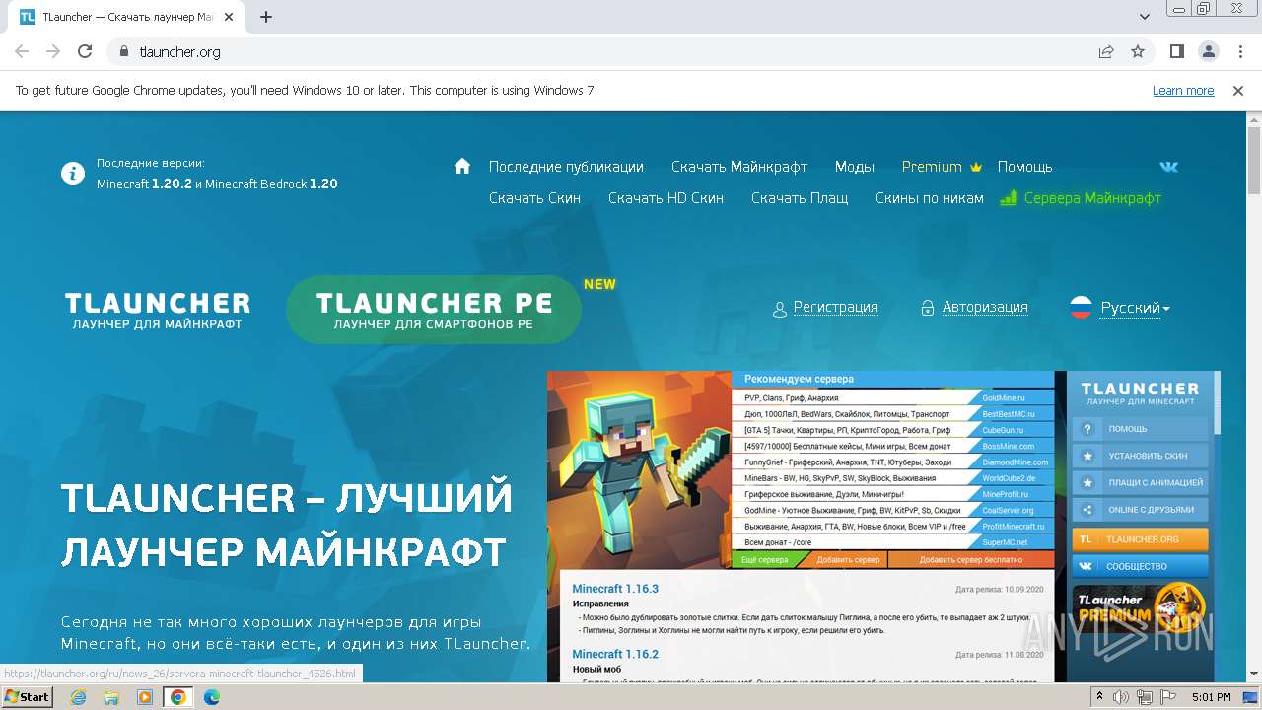
Task: Open Сервера Майнкрафт link
Action: [x=1092, y=198]
